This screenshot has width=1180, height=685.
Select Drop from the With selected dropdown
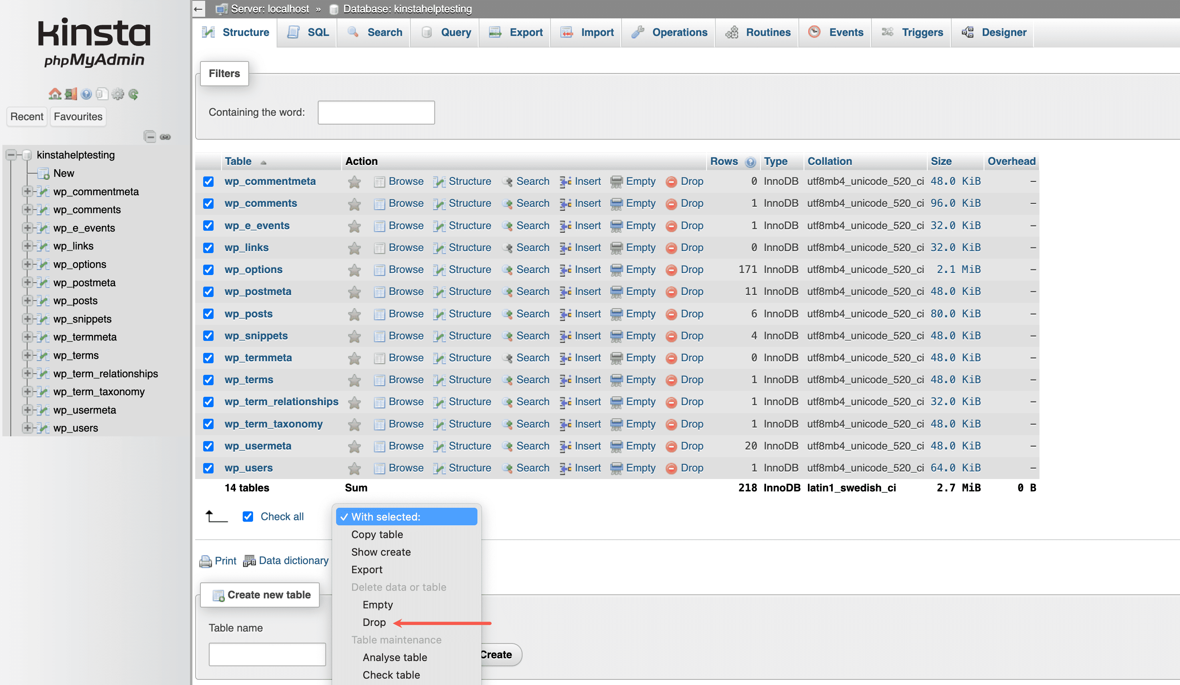[374, 622]
